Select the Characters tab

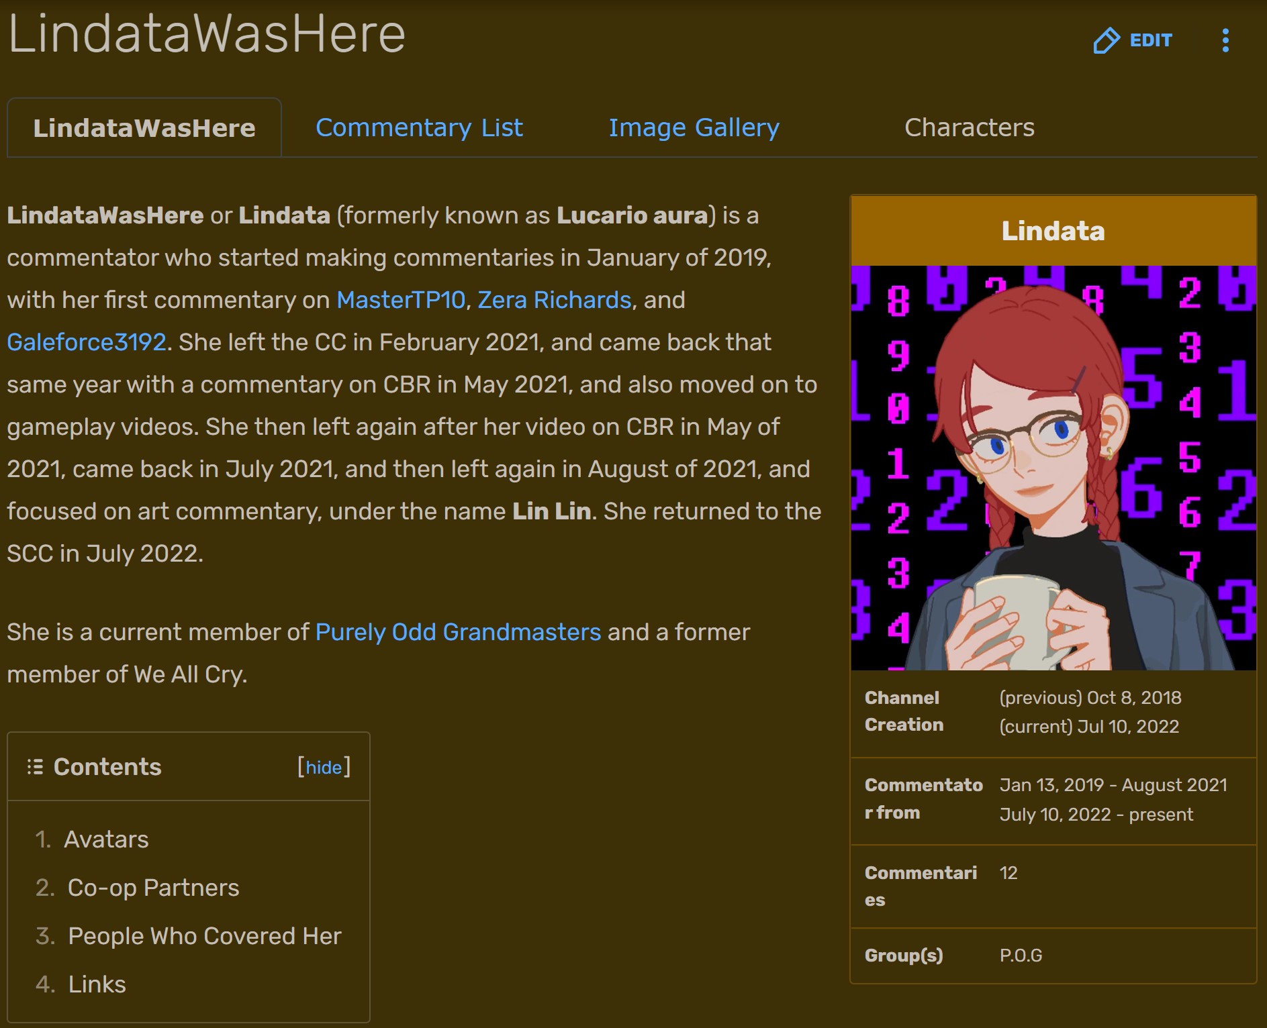(x=969, y=127)
